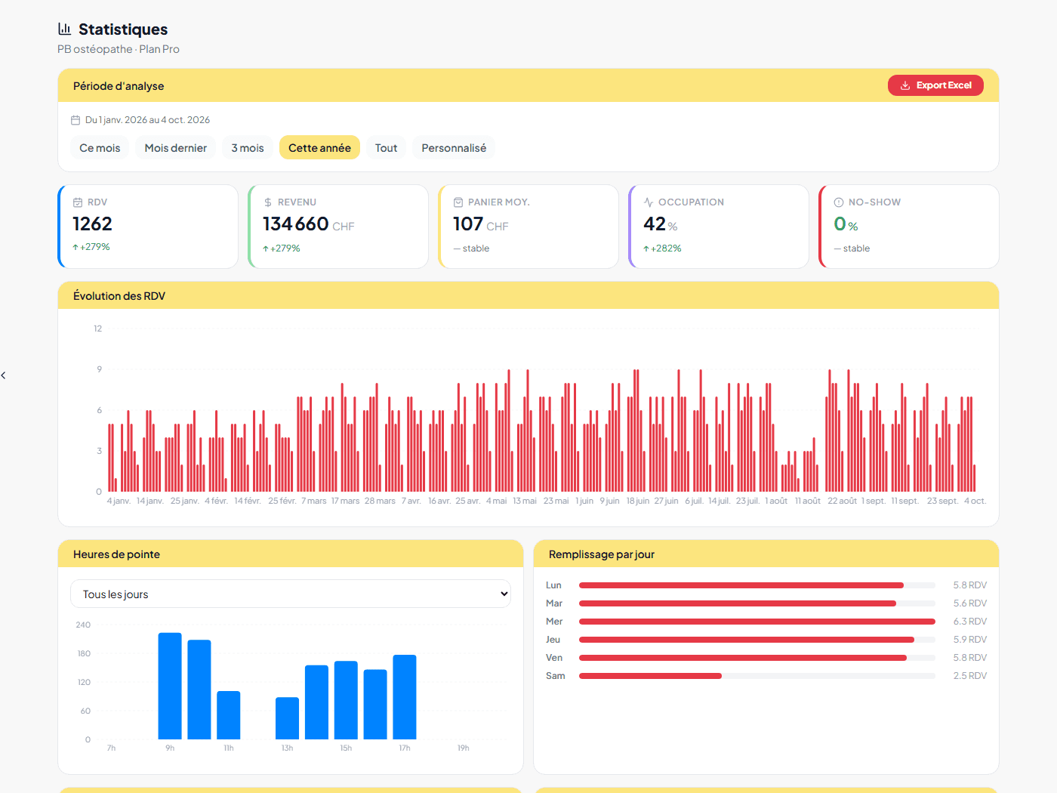This screenshot has width=1057, height=793.
Task: Open the Tous les jours dropdown
Action: (x=291, y=594)
